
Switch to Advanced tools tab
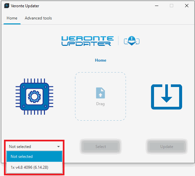[38, 18]
